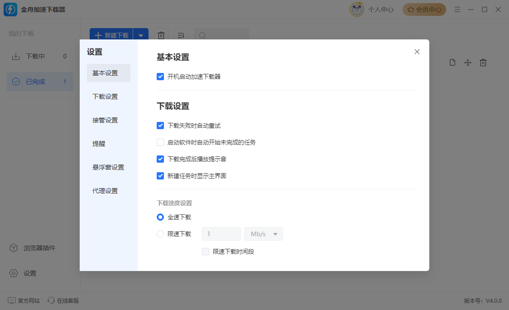Viewport: 509px width, 310px height.
Task: Open the panda avatar profile icon
Action: tap(357, 10)
